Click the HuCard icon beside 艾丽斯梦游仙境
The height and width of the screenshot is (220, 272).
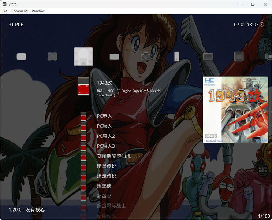click(x=83, y=156)
